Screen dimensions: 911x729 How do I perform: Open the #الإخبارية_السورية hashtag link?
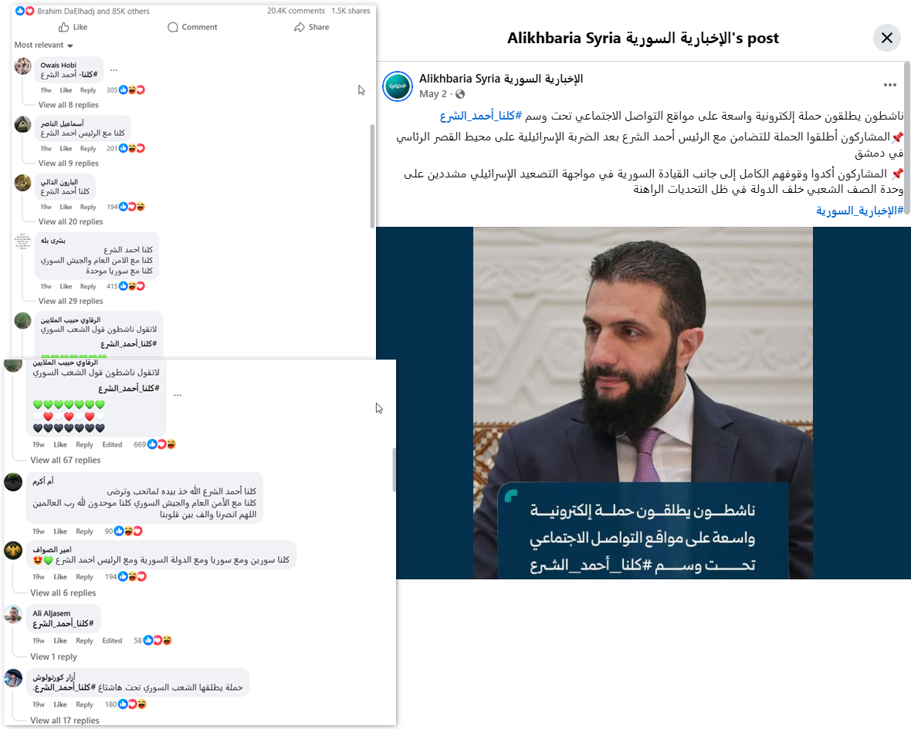(x=860, y=211)
